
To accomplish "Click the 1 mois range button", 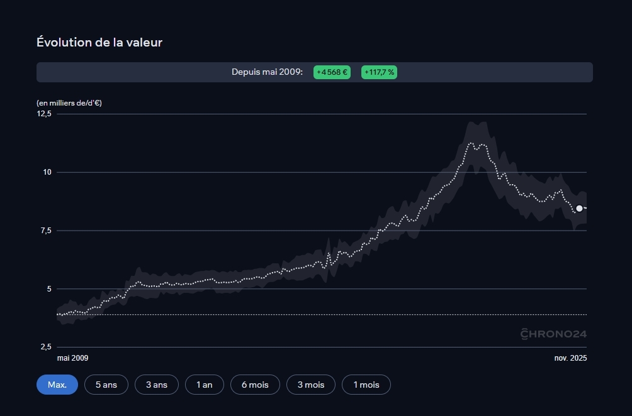I will [x=366, y=385].
